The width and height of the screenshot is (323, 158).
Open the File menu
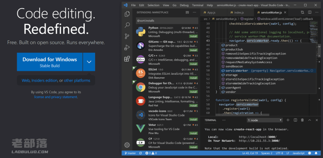(133, 5)
